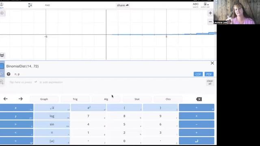Image resolution: width=260 pixels, height=146 pixels.
Task: Switch to the Clcs keypad tab
Action: click(168, 99)
